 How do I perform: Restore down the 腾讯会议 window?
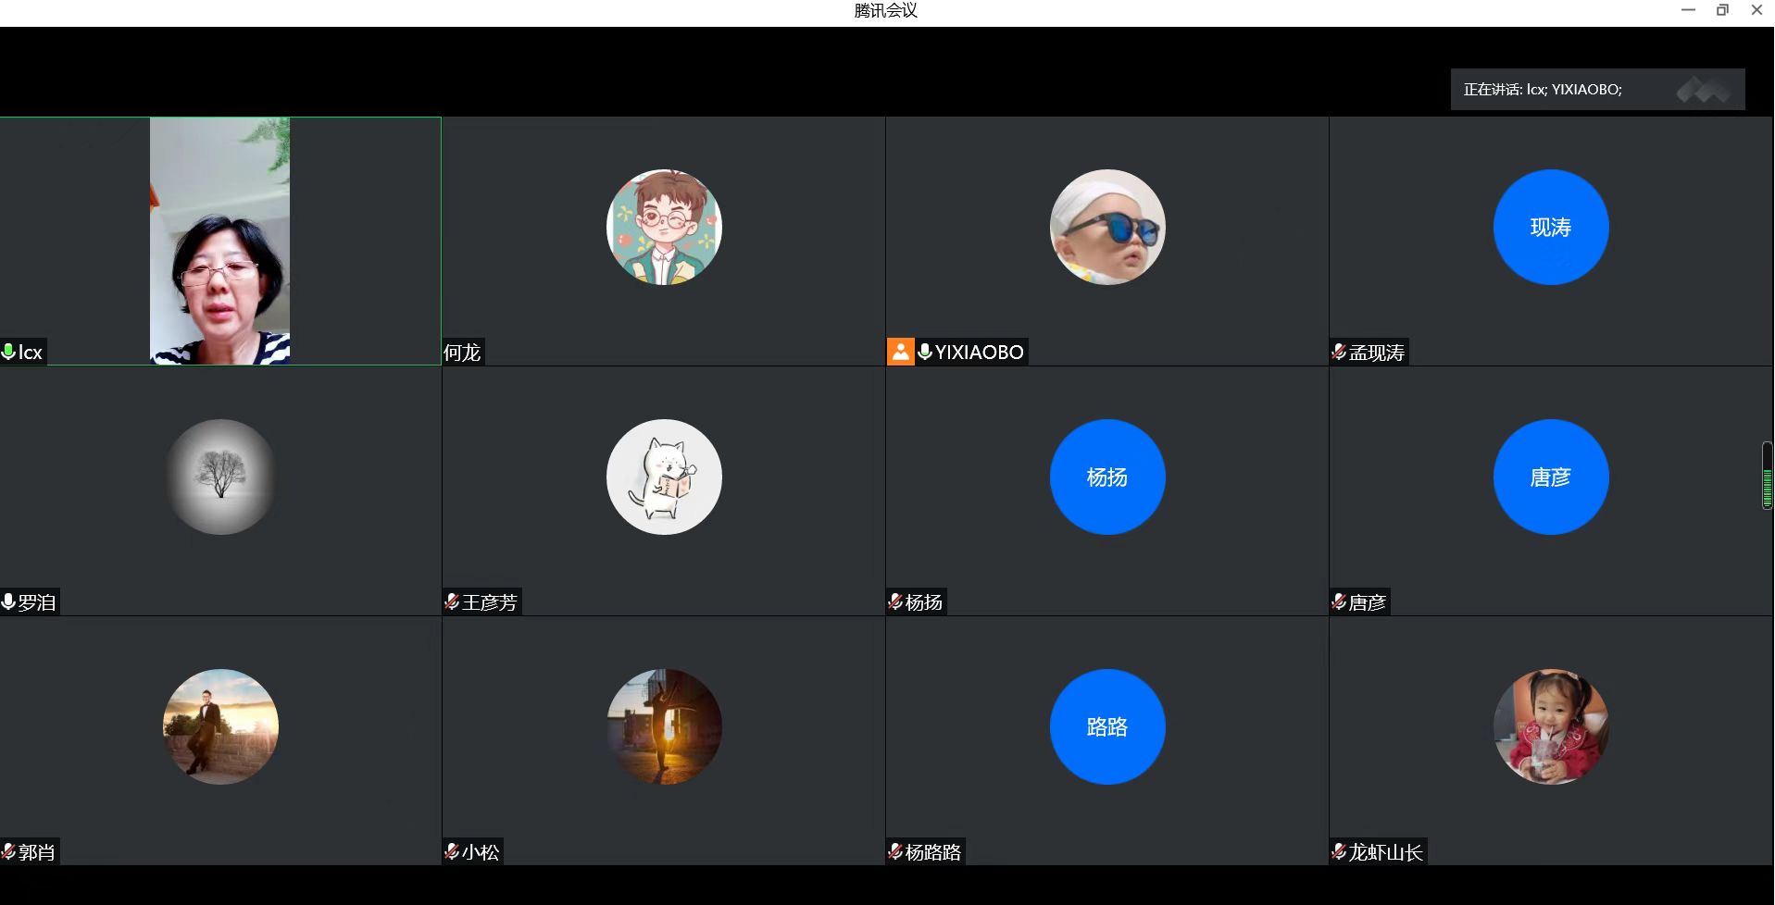pyautogui.click(x=1722, y=10)
